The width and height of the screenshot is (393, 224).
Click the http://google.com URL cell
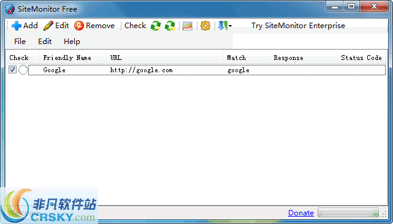(x=142, y=70)
